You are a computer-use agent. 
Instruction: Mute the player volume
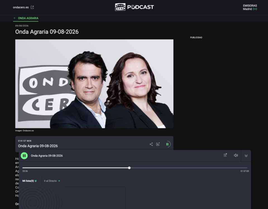[236, 155]
